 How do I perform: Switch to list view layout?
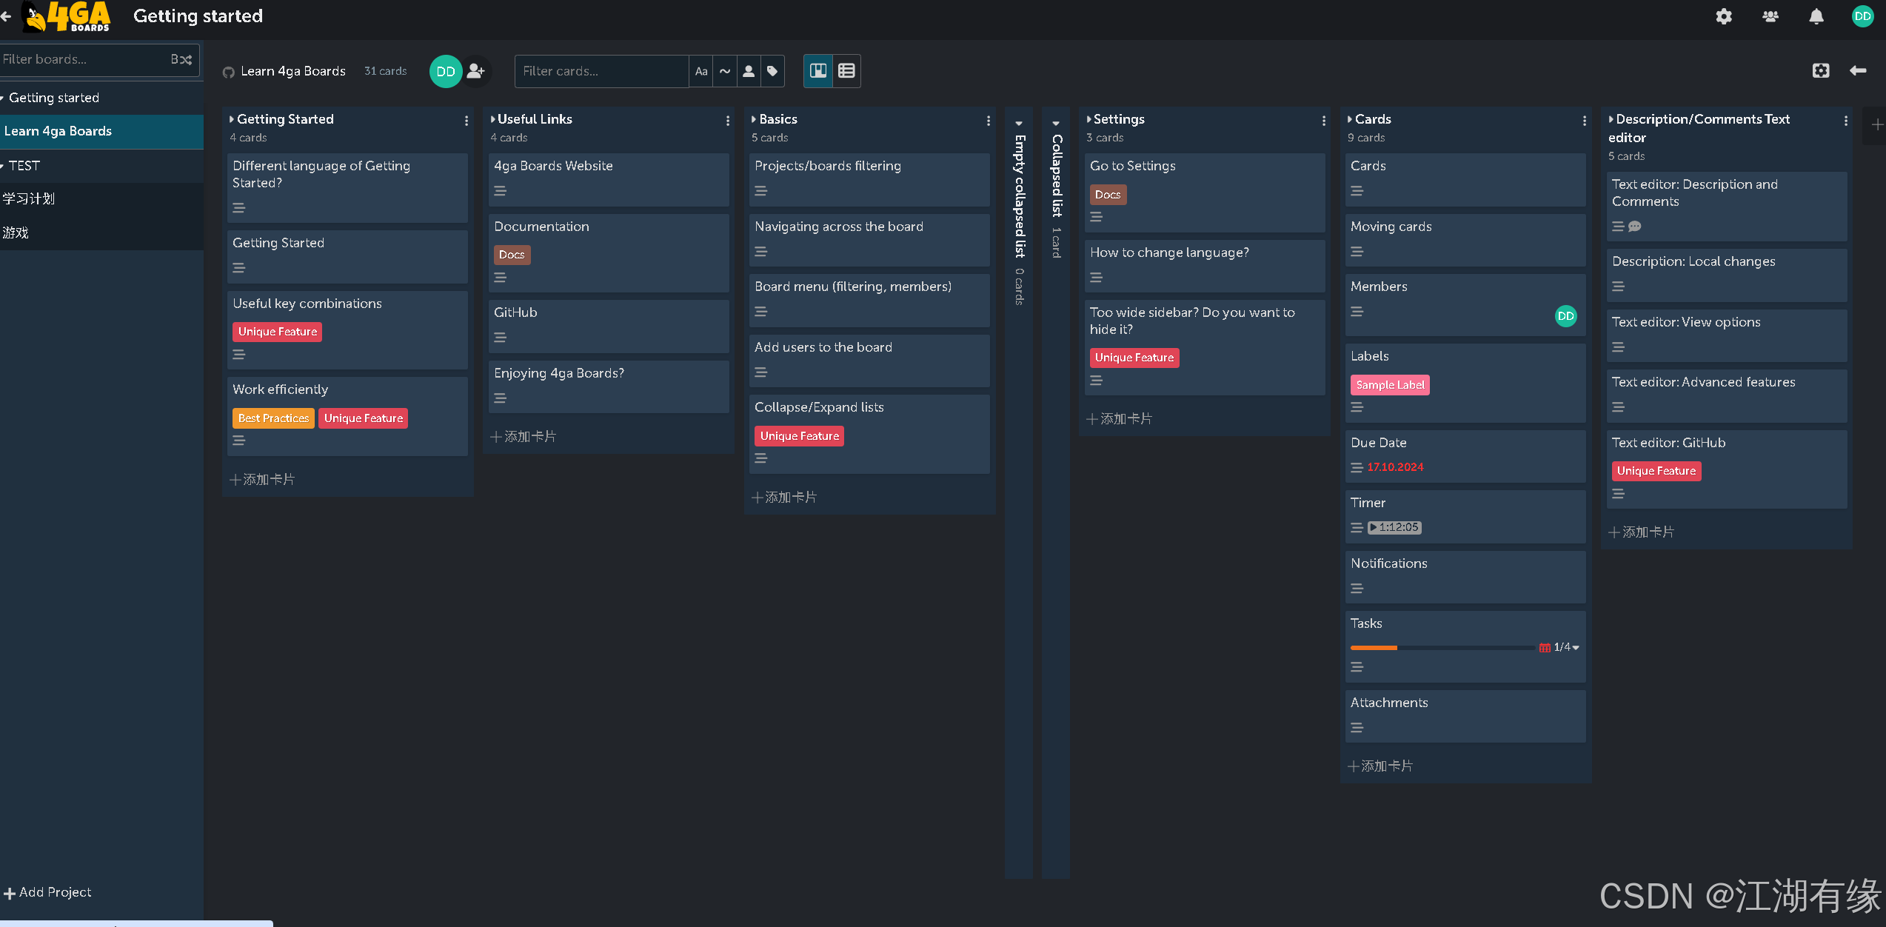[x=846, y=71]
